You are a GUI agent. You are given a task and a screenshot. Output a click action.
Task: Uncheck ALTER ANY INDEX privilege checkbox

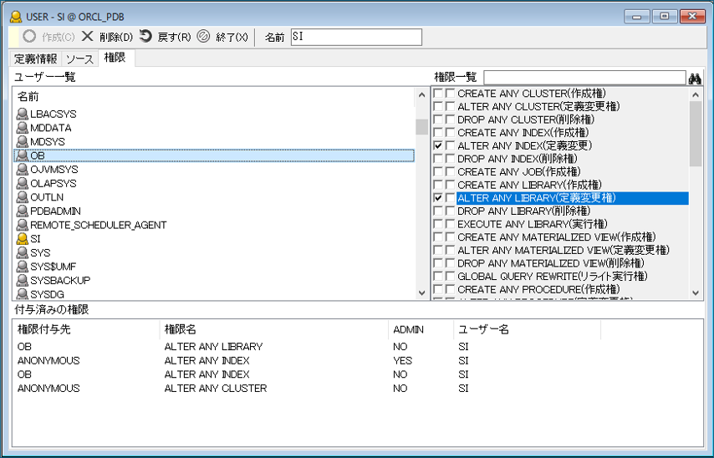point(438,146)
